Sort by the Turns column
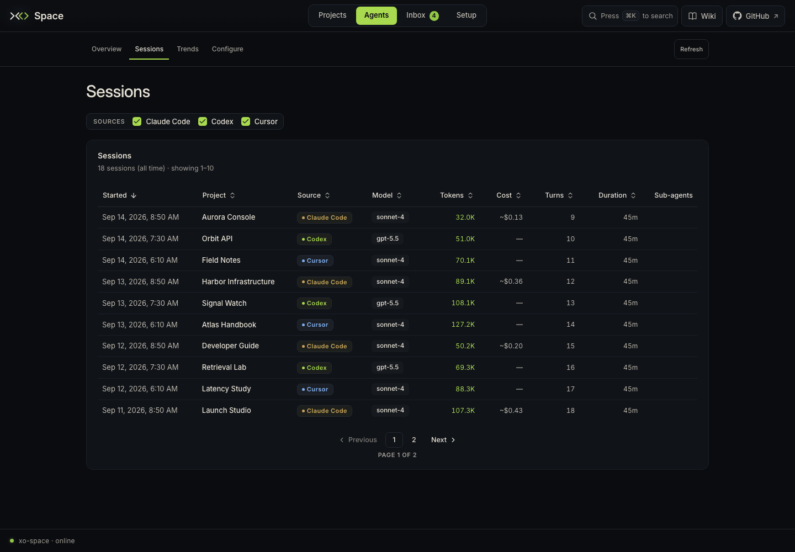This screenshot has height=552, width=795. pos(559,195)
